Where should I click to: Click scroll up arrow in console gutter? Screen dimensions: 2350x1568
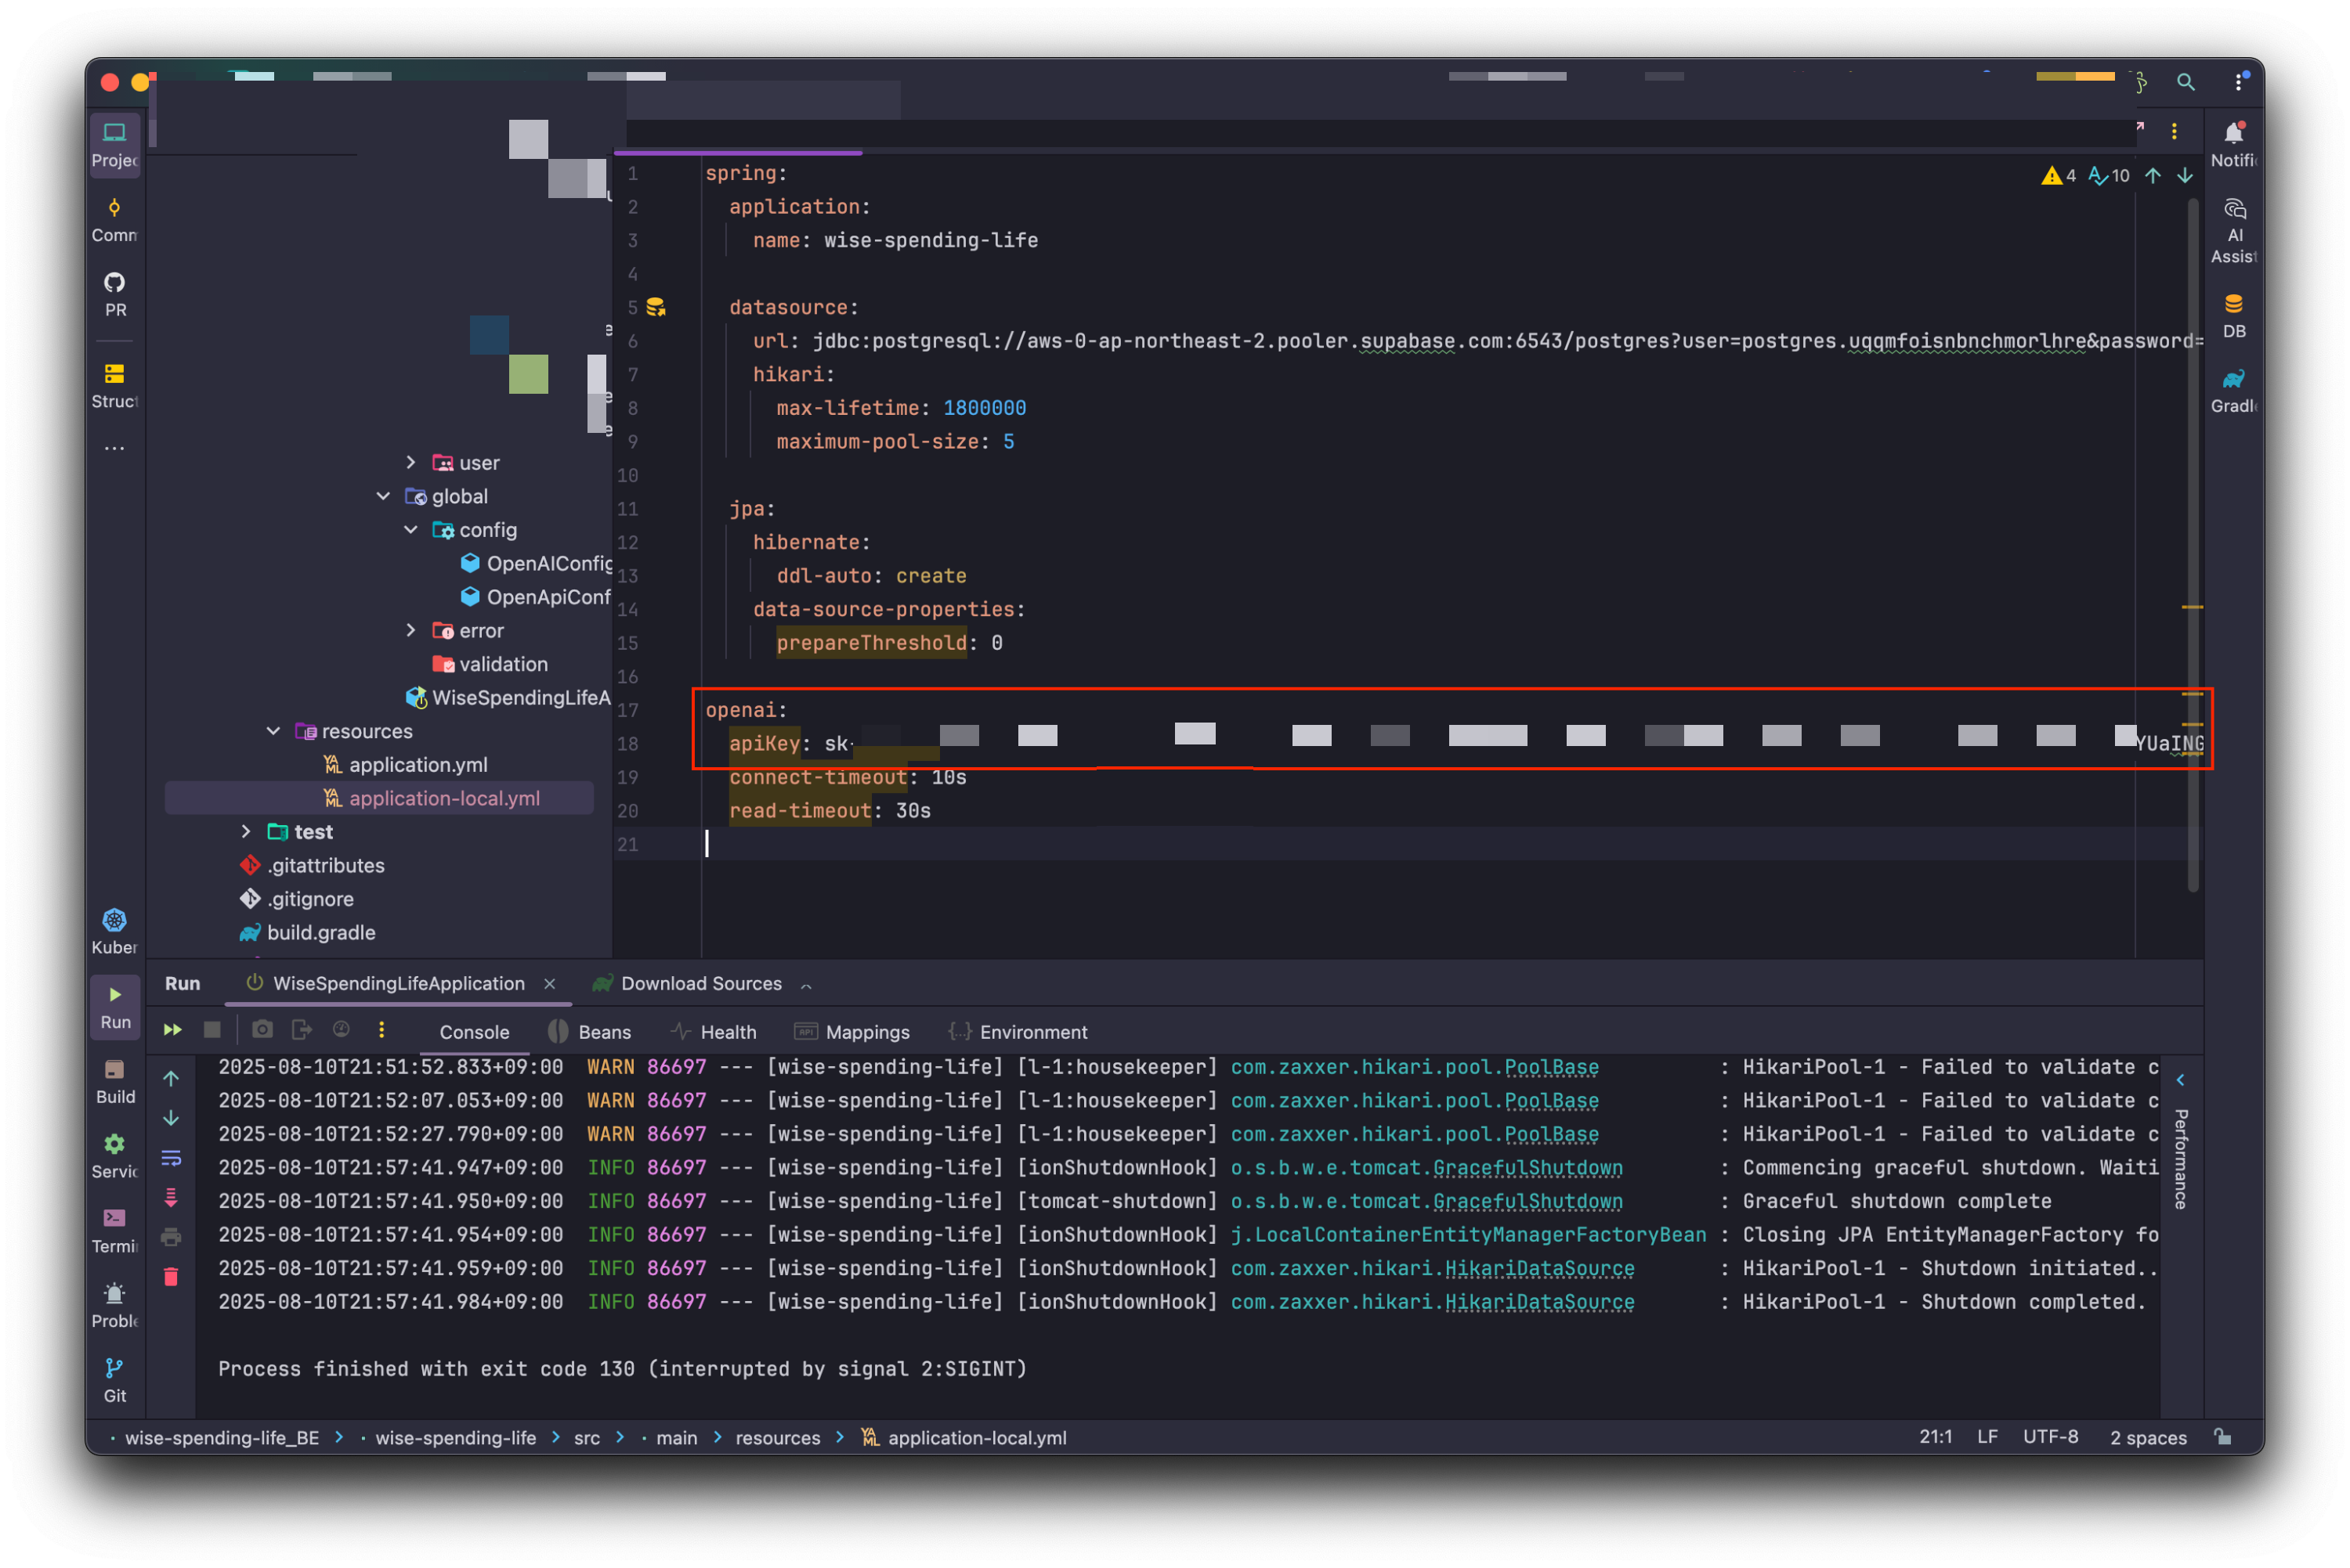pyautogui.click(x=171, y=1078)
